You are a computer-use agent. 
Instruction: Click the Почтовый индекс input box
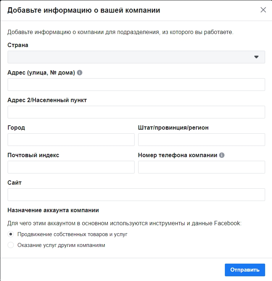pos(71,167)
